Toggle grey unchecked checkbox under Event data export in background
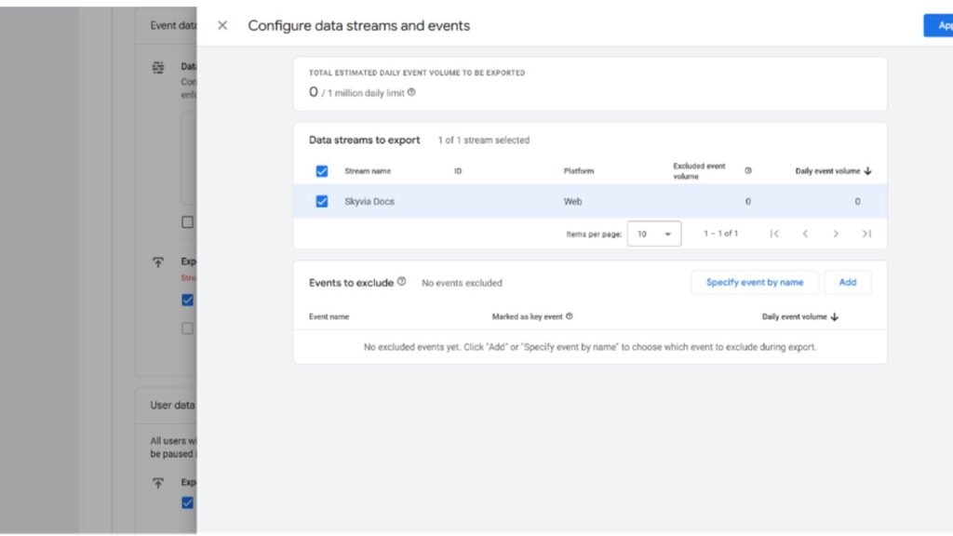Viewport: 953px width, 536px height. click(187, 328)
